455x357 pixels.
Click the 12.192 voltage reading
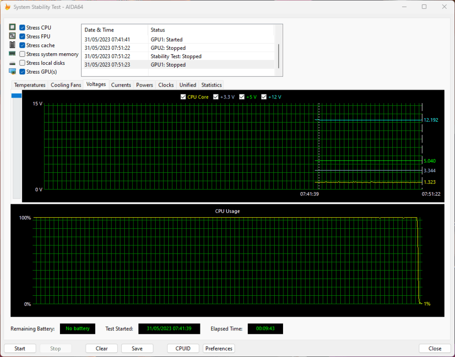pos(431,120)
